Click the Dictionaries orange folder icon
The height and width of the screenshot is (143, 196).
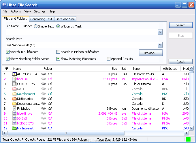pos(14,99)
